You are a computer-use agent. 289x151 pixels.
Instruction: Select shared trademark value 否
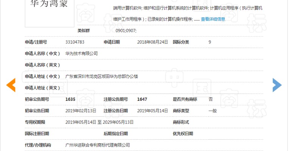coord(210,99)
